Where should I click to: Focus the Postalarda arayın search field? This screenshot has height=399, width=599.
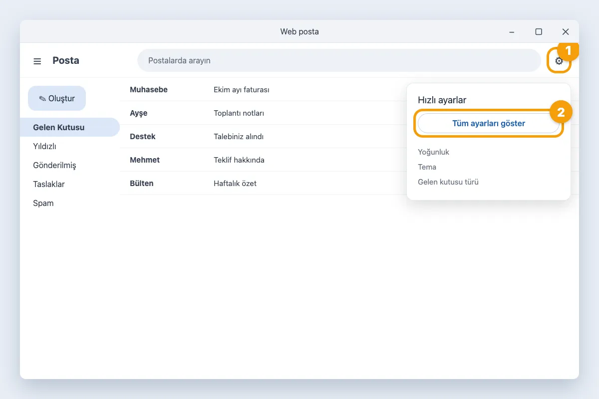click(x=339, y=60)
